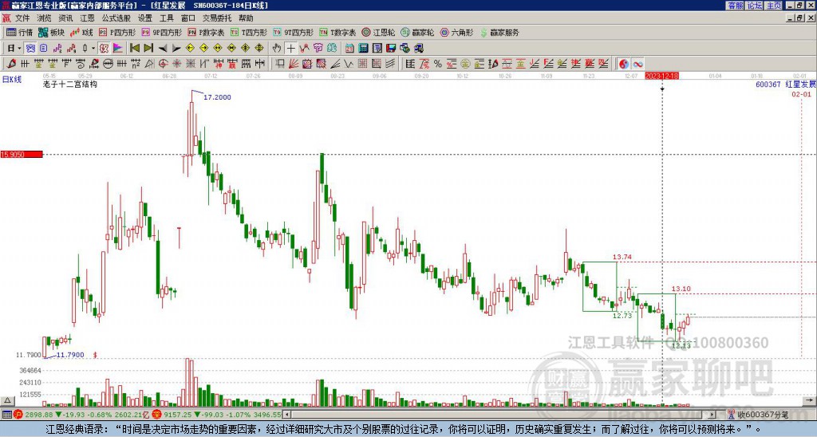Click the last yellow diamond four-arrow icon
This screenshot has width=817, height=437.
tap(259, 49)
